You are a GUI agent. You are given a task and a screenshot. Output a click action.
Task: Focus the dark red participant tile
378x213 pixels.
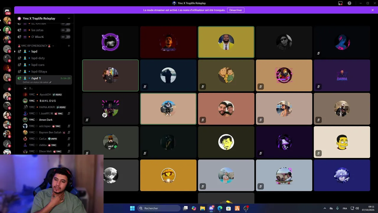(x=168, y=42)
